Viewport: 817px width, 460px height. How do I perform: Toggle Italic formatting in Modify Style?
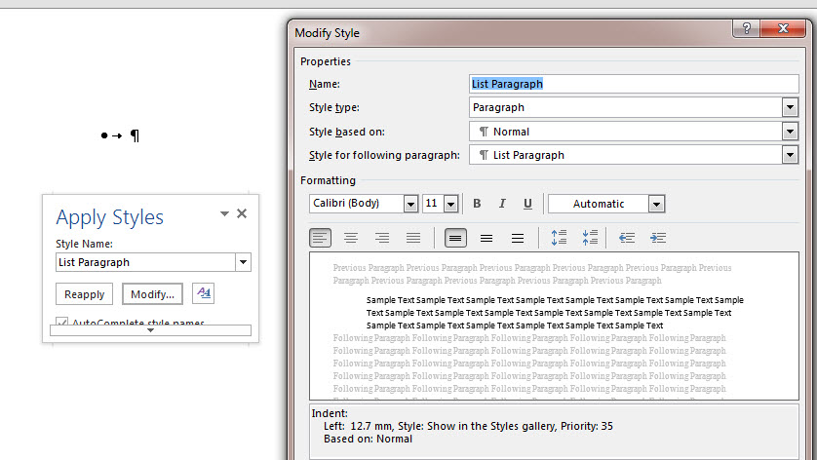(502, 204)
